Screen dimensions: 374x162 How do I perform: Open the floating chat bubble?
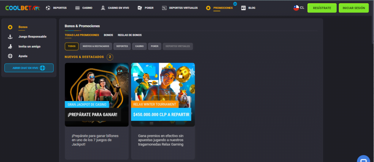363,159
